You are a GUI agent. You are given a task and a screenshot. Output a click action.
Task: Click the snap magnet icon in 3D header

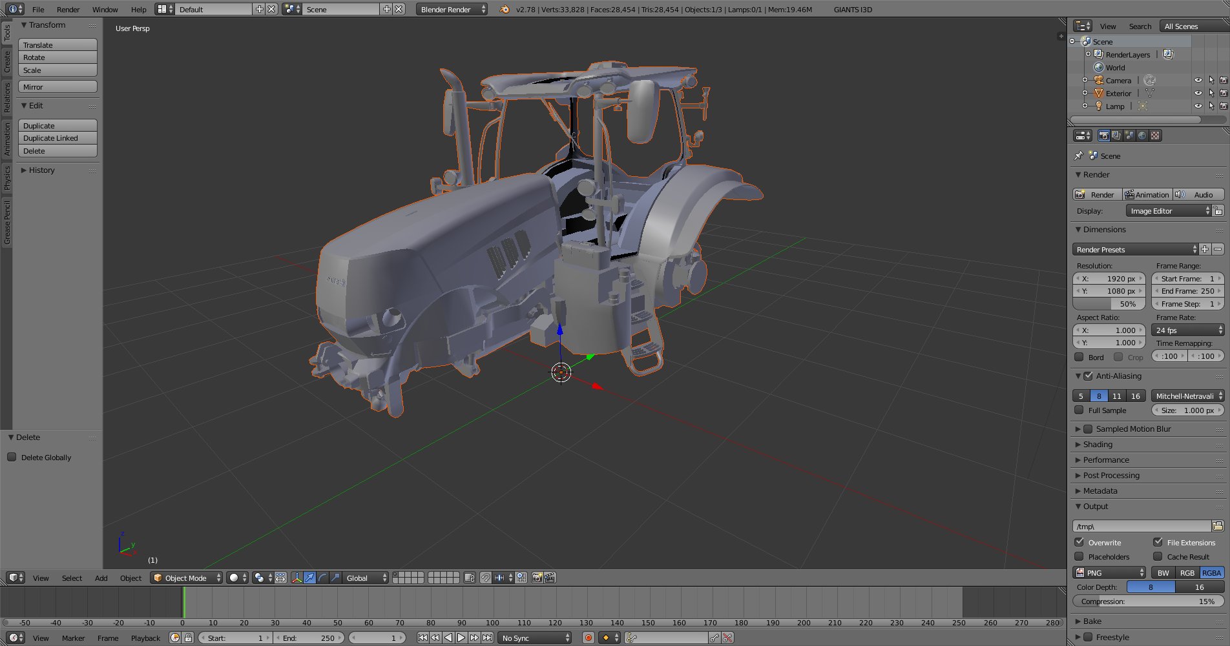(x=485, y=578)
